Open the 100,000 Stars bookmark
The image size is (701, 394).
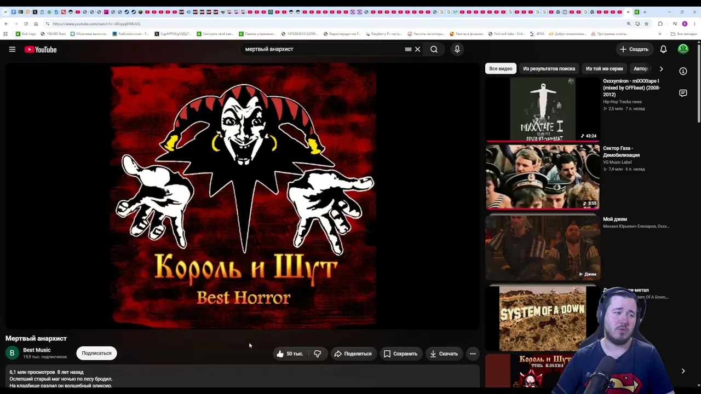(x=53, y=34)
